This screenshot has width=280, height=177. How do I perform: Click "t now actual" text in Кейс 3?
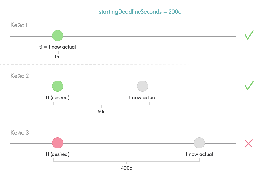click(x=199, y=154)
